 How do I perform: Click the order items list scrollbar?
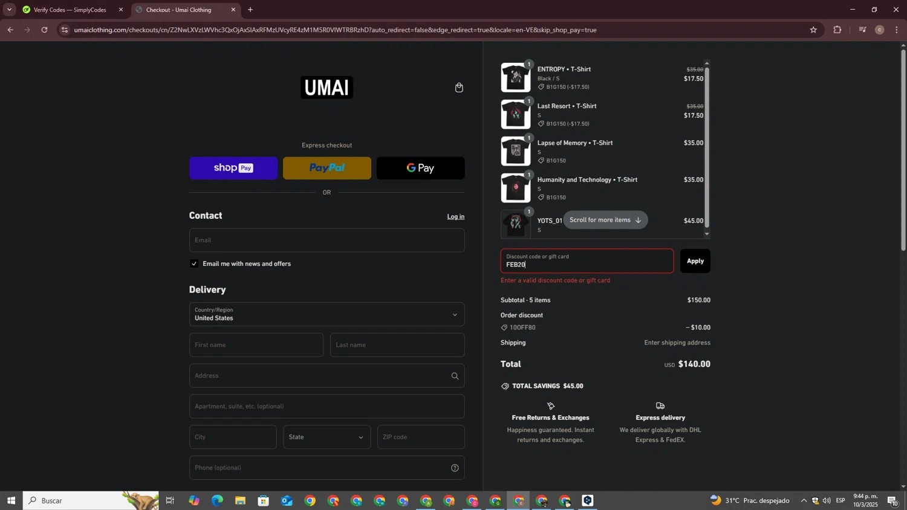pos(707,147)
